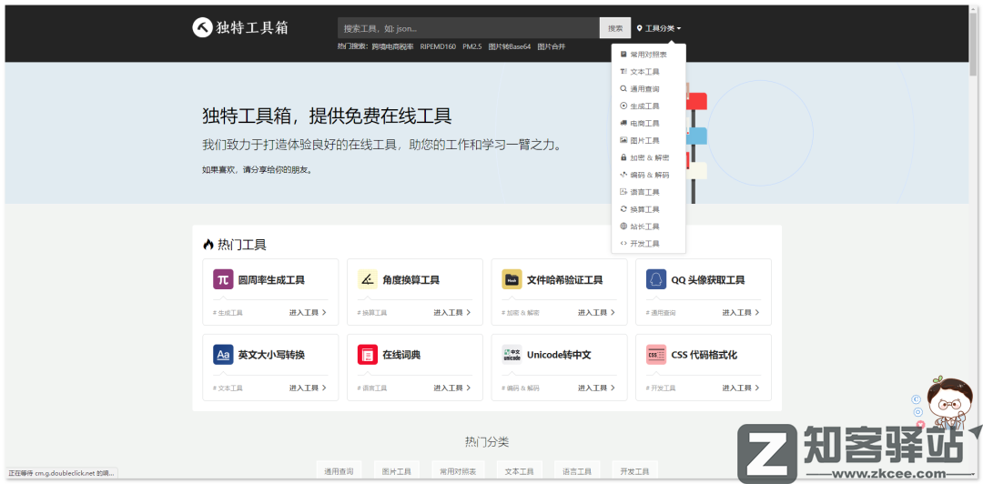Select 图片工具 in the dropdown menu

coord(644,140)
